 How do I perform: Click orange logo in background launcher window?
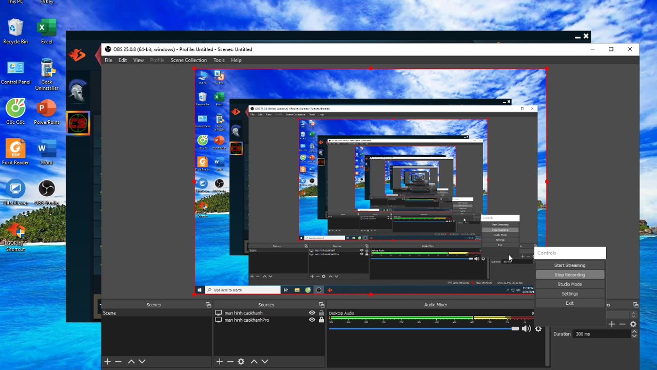(77, 54)
